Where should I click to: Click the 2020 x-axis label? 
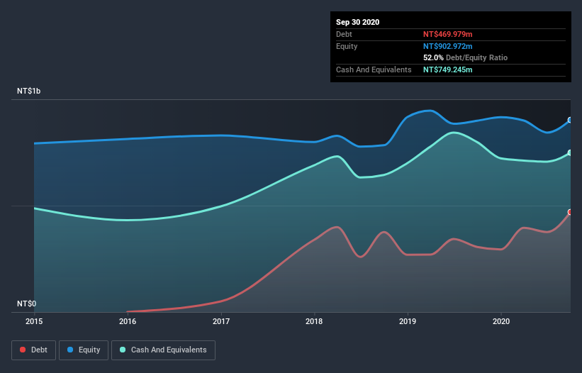[x=501, y=321]
